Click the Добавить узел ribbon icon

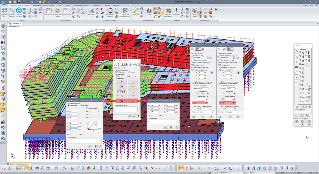5,11
